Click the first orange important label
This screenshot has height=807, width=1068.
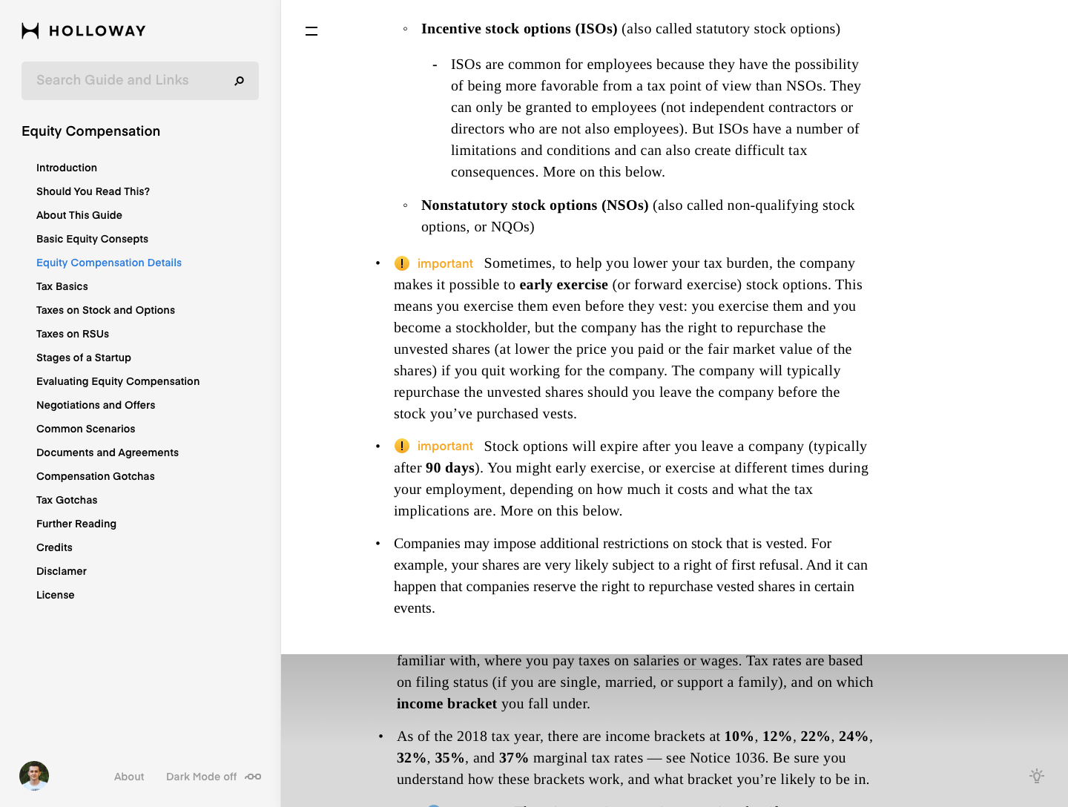click(445, 263)
